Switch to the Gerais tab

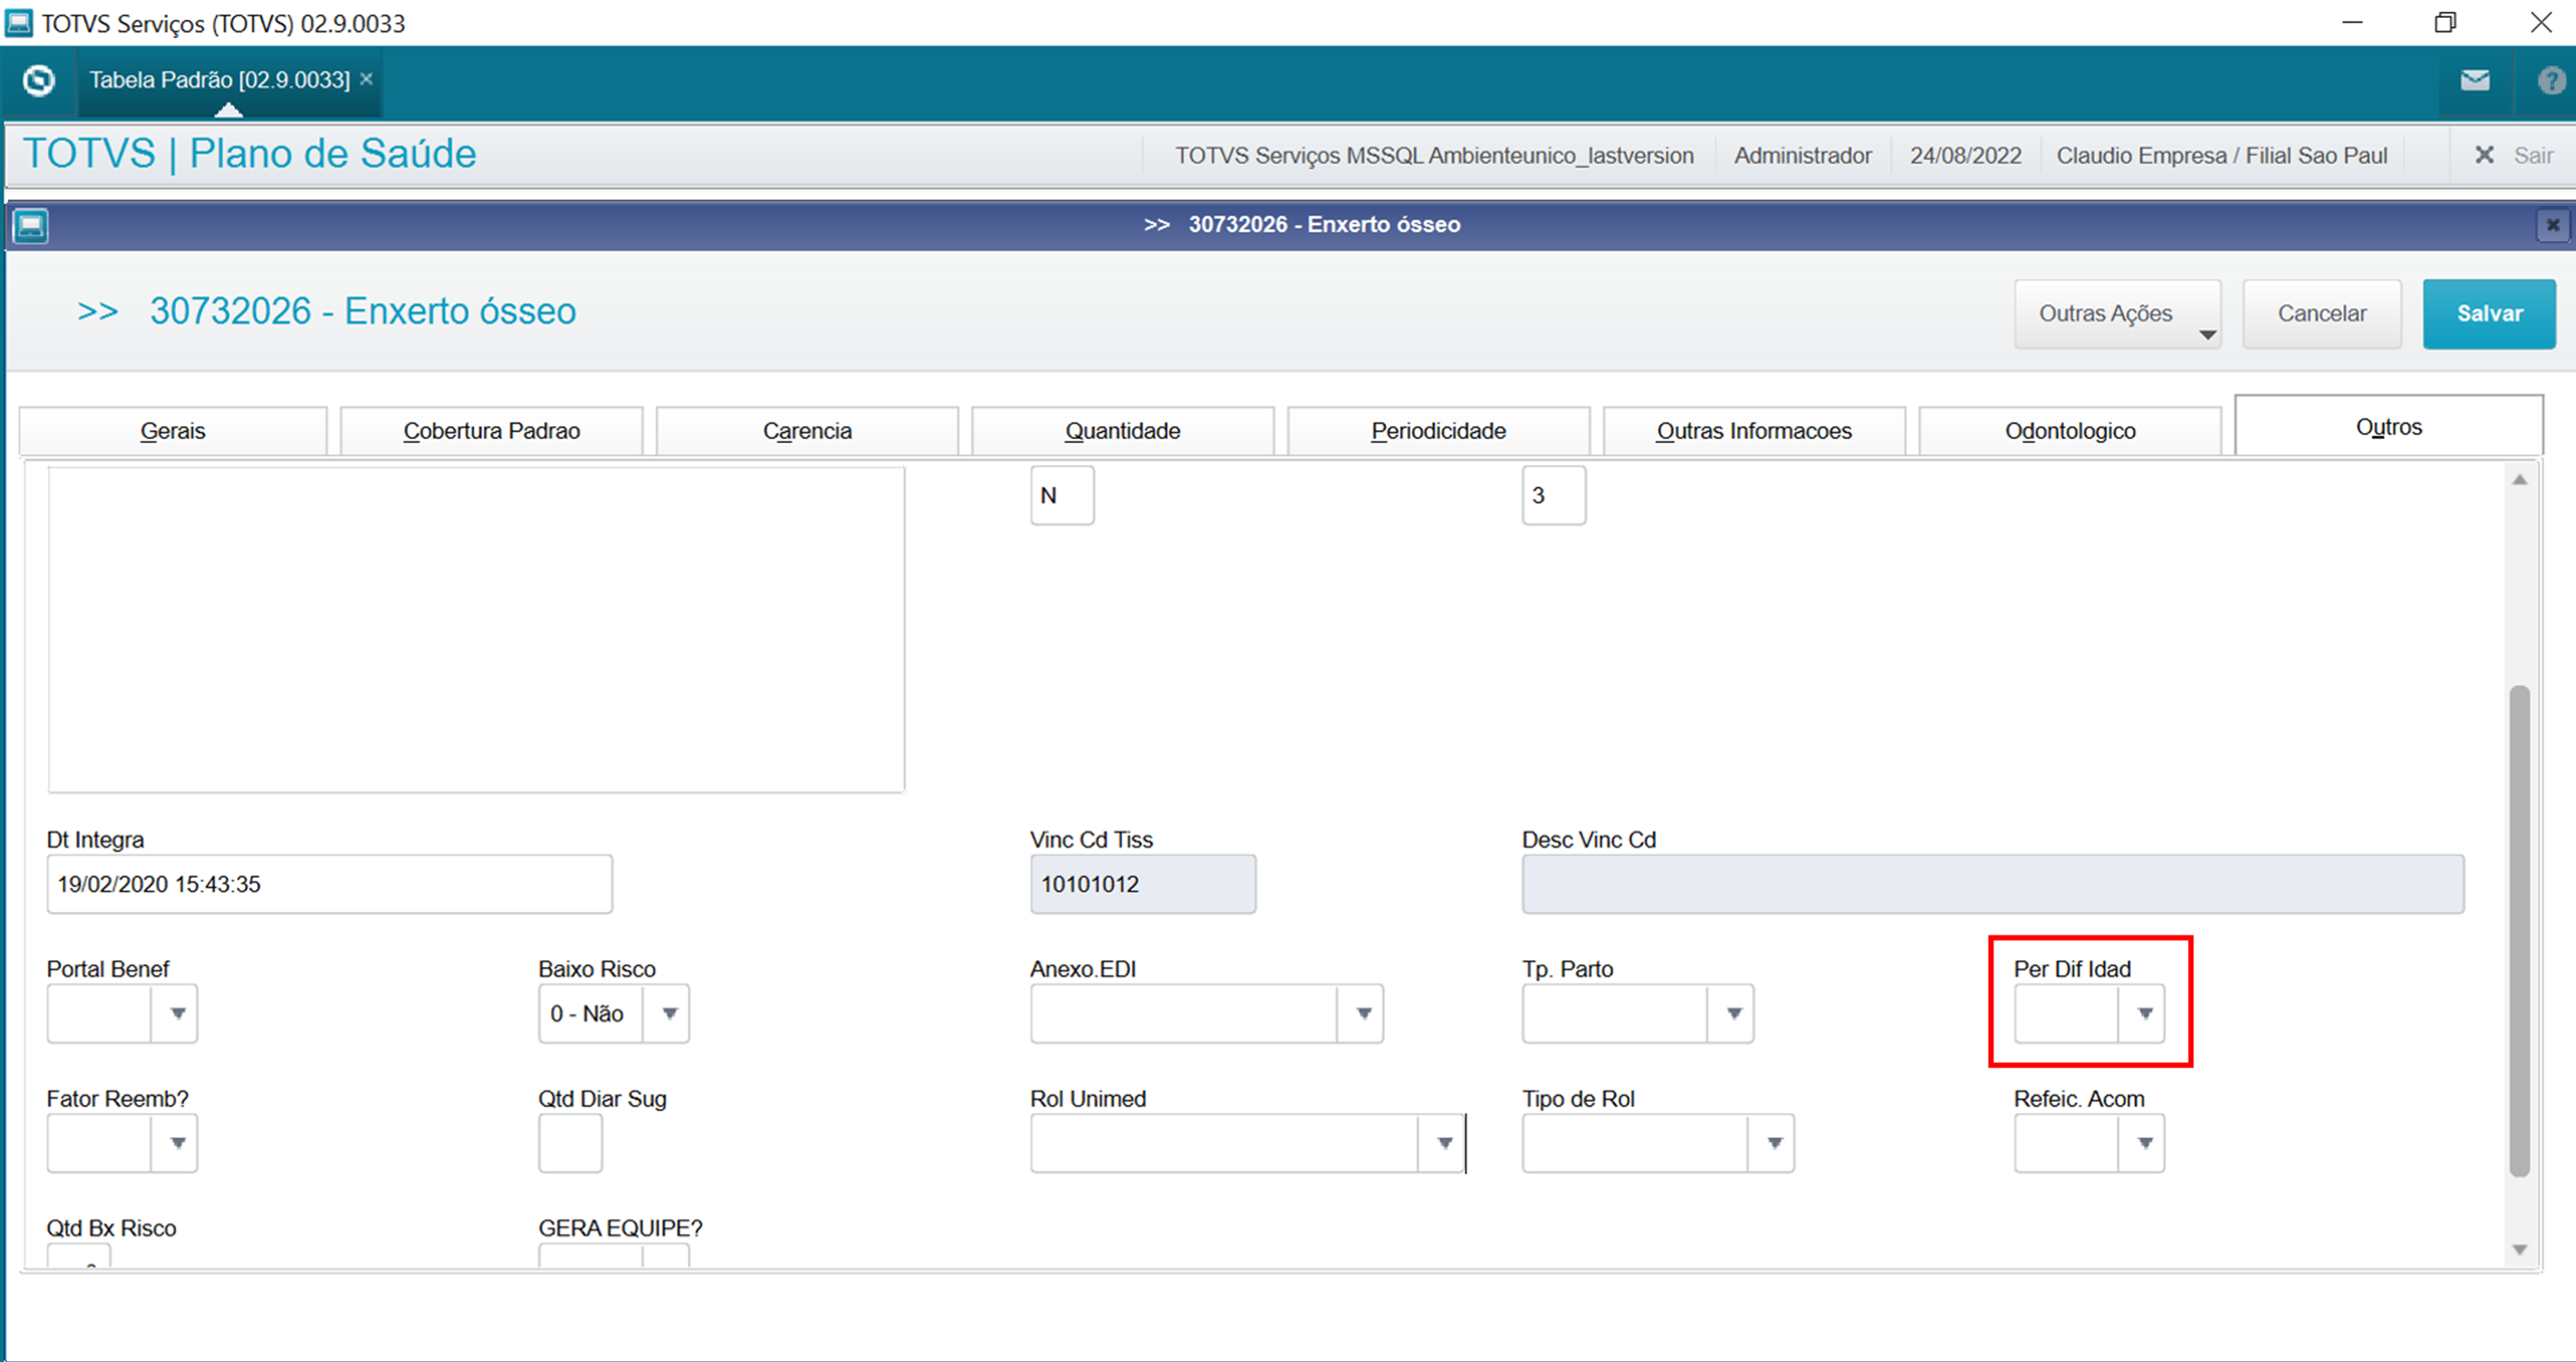click(x=173, y=431)
